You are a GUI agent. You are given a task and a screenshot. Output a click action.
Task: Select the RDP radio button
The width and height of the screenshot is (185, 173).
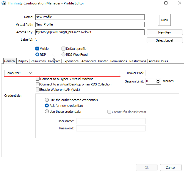coord(37,55)
